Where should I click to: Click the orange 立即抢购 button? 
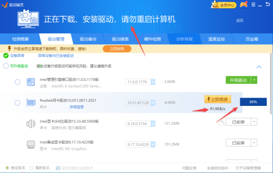coord(117,49)
